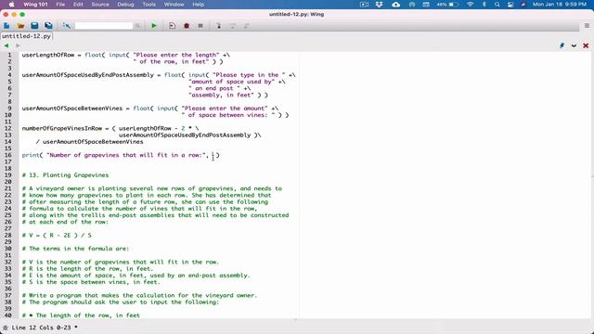The image size is (594, 334).
Task: Open the Wing 101 application menu
Action: pyautogui.click(x=35, y=5)
